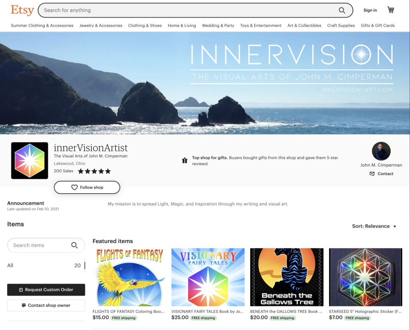Click the Innervision shop banner image
The height and width of the screenshot is (330, 410).
(x=205, y=83)
